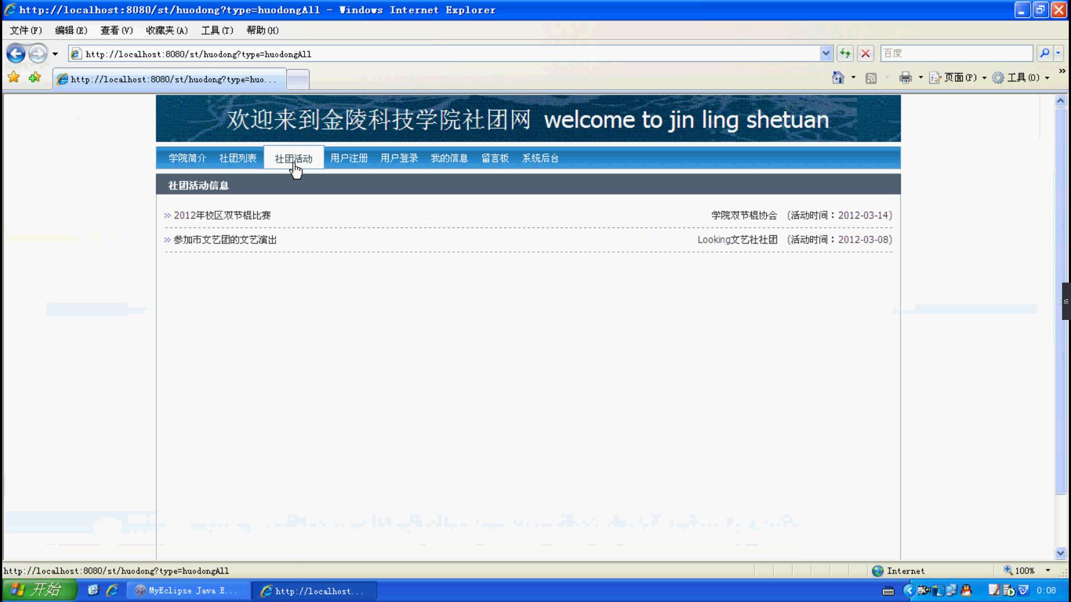Click the scrollbar up arrow
1071x602 pixels.
pos(1060,101)
